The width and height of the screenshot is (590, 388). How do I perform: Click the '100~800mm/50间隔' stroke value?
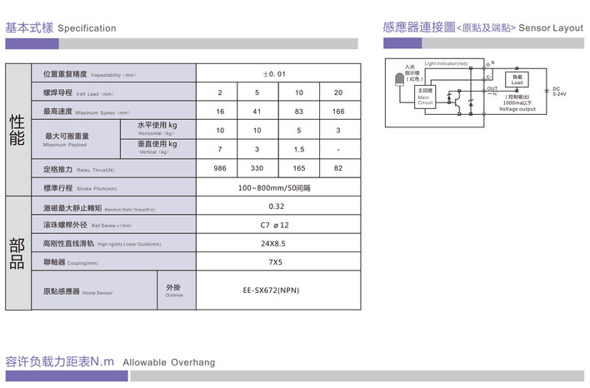tap(274, 187)
